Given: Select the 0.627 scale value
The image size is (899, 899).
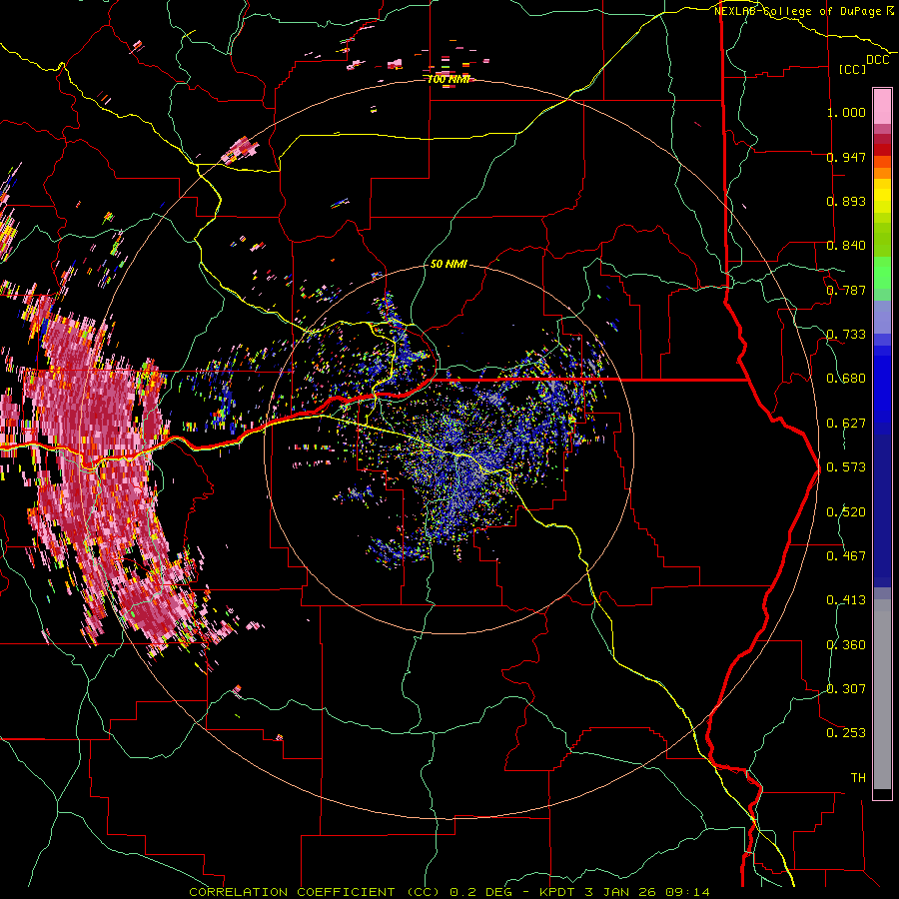Looking at the screenshot, I should (846, 424).
